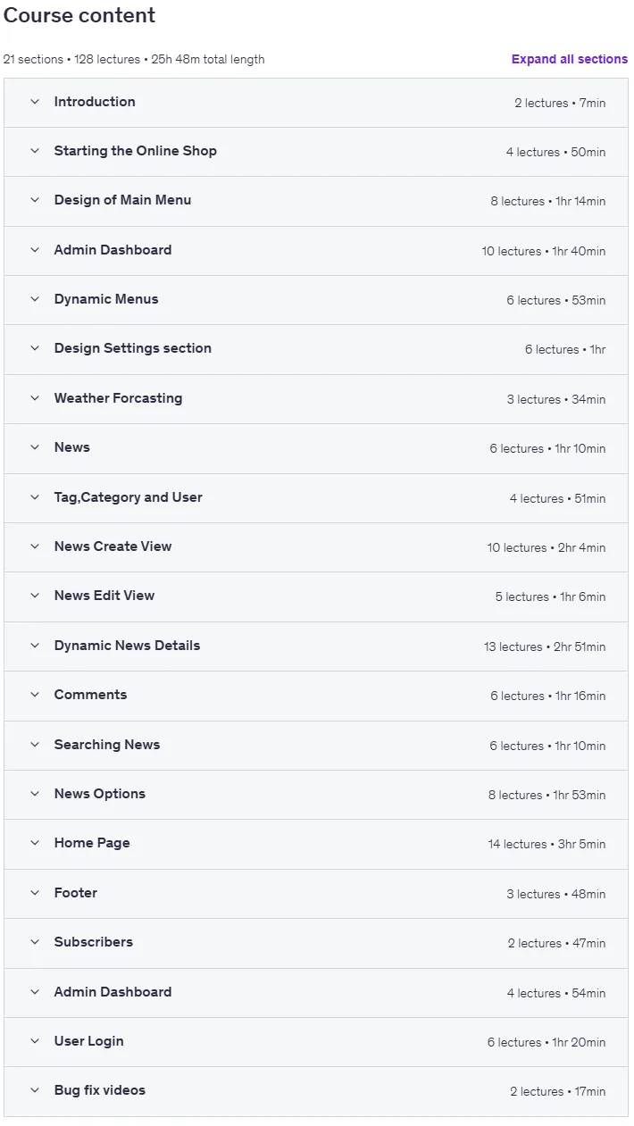Click chevron icon next to Footer
This screenshot has width=634, height=1126.
[35, 893]
